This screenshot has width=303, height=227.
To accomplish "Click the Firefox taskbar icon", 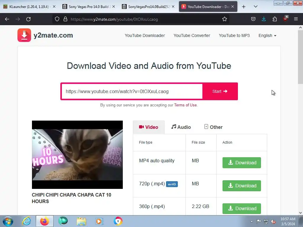I will tap(45, 221).
